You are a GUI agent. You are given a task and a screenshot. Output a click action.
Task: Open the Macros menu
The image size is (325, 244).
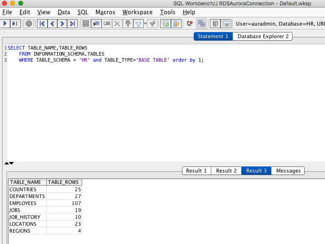coord(105,12)
